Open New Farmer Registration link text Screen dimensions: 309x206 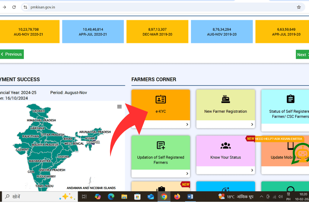pos(225,112)
